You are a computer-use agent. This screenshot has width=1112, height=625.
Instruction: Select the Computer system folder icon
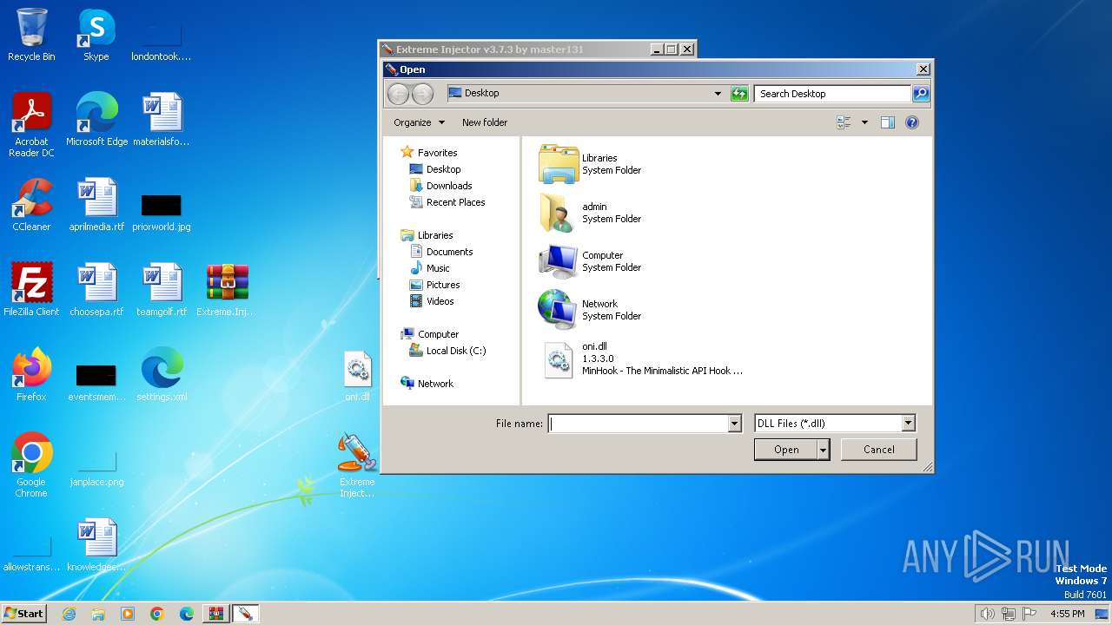tap(559, 261)
